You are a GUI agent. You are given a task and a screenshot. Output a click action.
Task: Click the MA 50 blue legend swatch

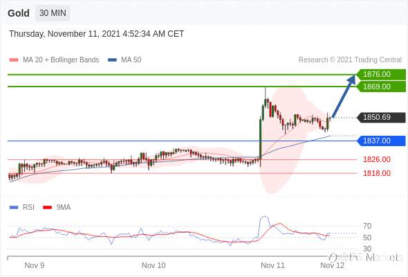pos(112,60)
